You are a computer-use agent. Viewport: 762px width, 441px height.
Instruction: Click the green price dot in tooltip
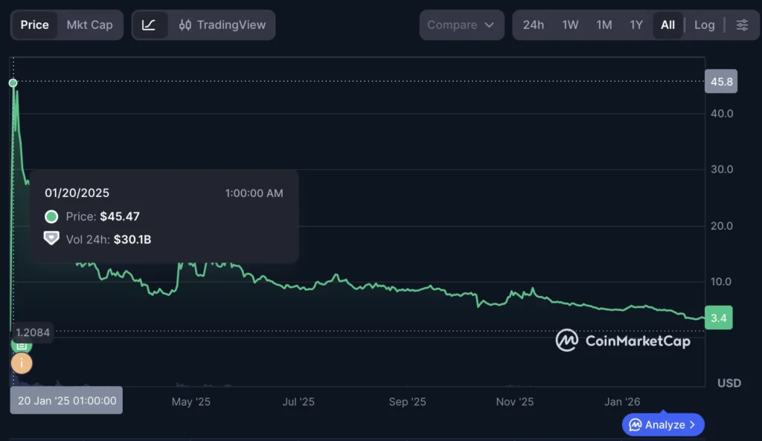click(51, 216)
